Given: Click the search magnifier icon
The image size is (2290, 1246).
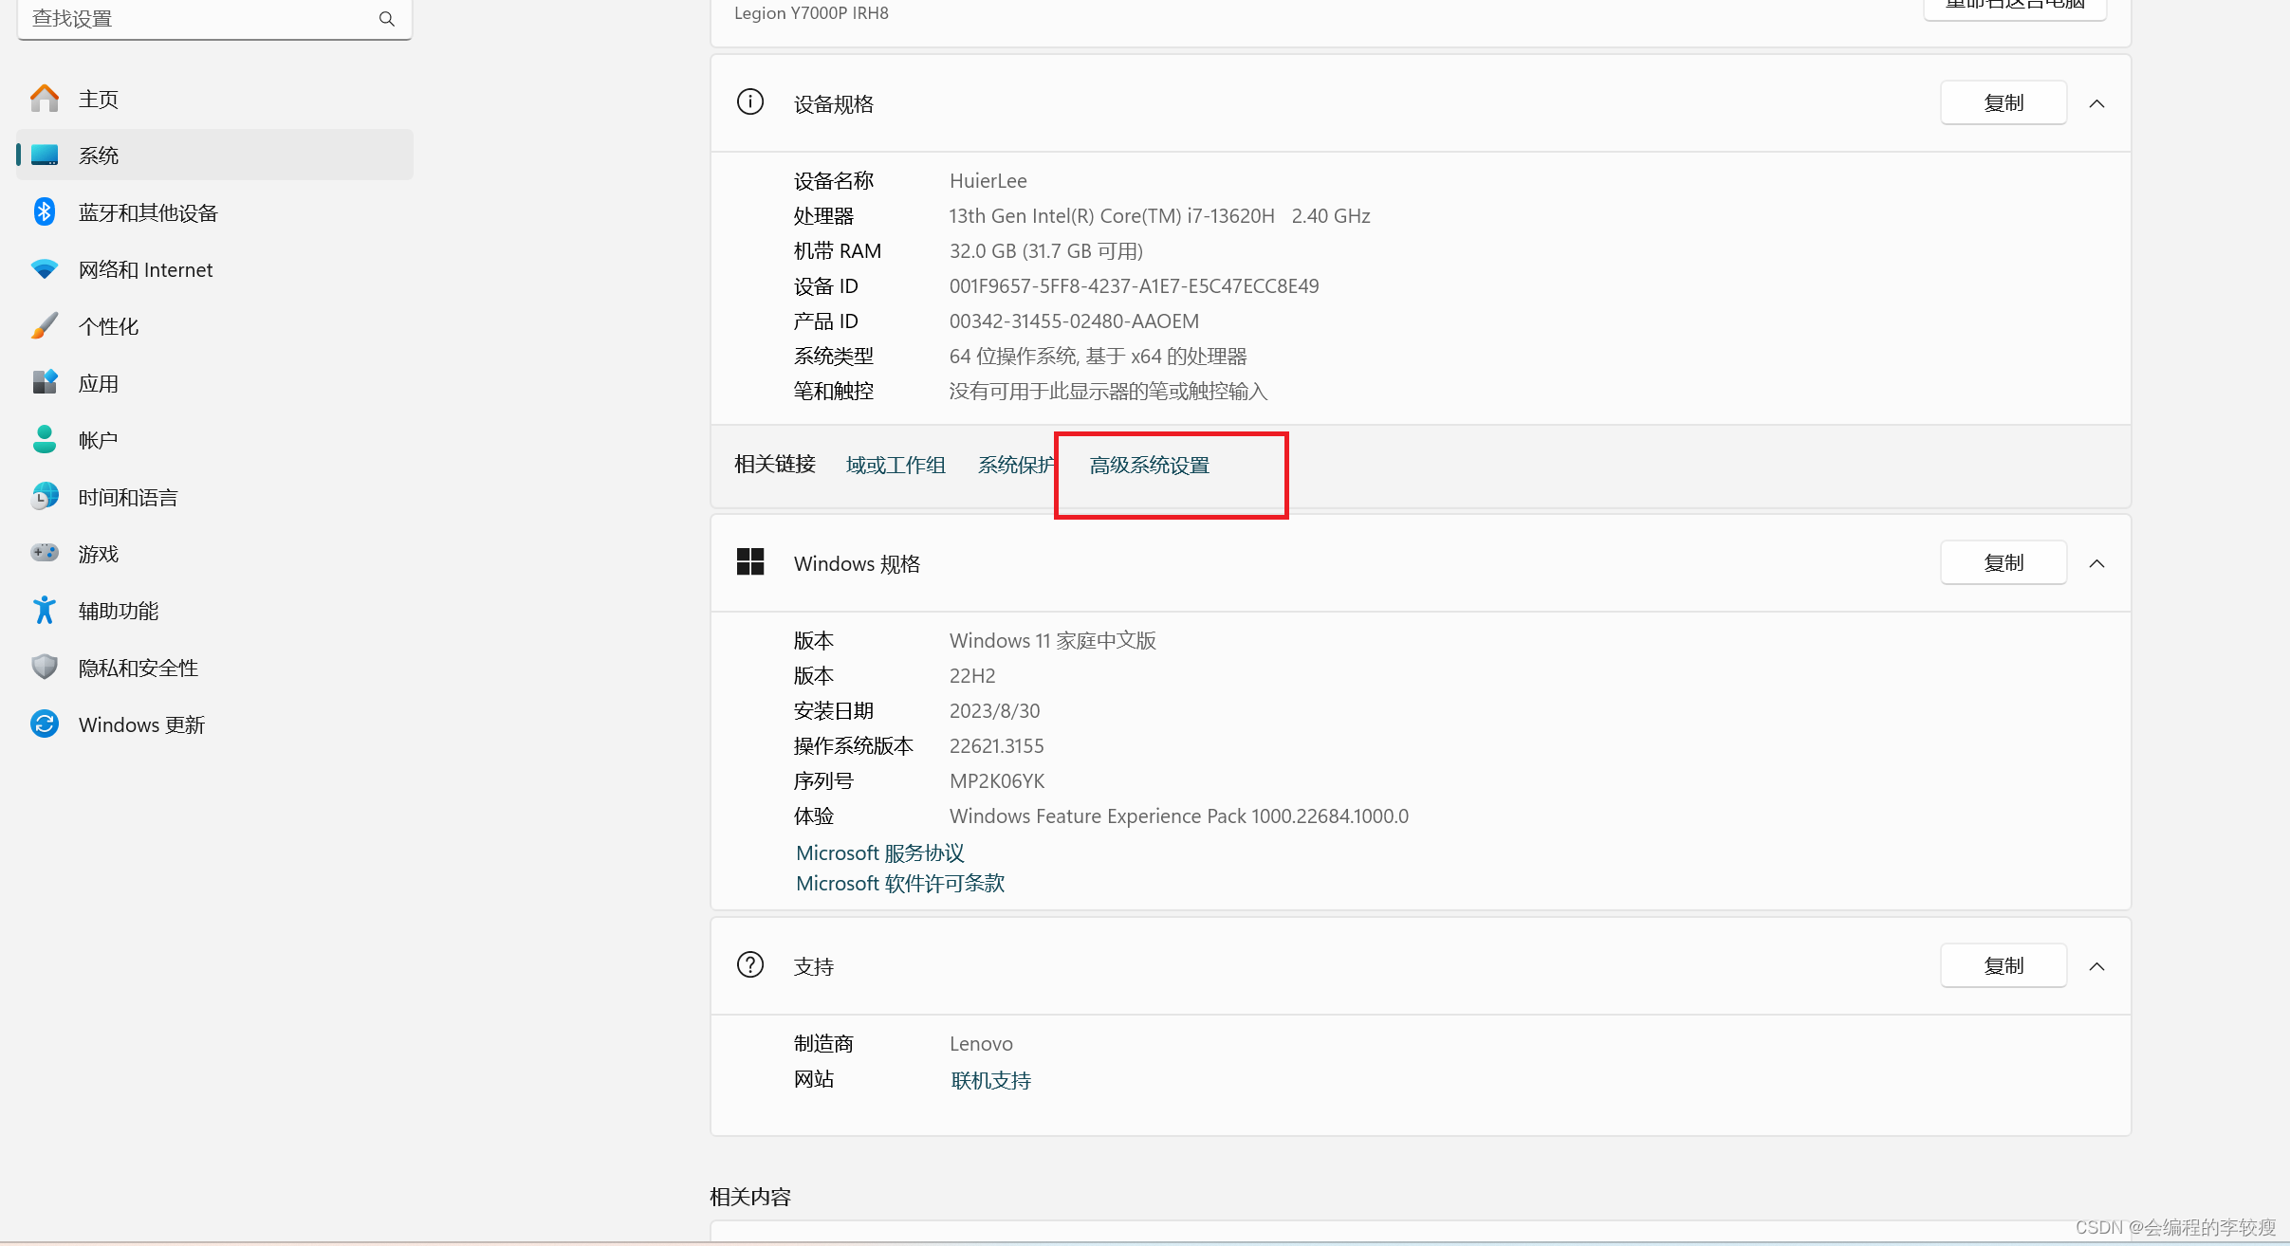Looking at the screenshot, I should [387, 19].
